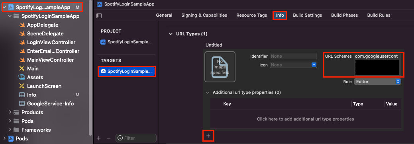Click the URL type image well
414x144 pixels.
[220, 67]
